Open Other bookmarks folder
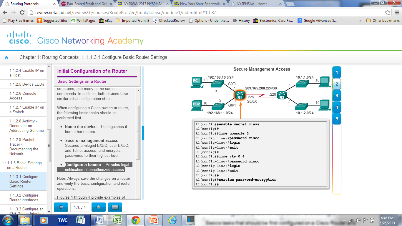The image size is (402, 226). click(383, 21)
